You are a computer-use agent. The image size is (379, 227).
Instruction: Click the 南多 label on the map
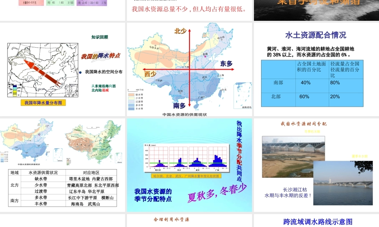click(x=179, y=106)
